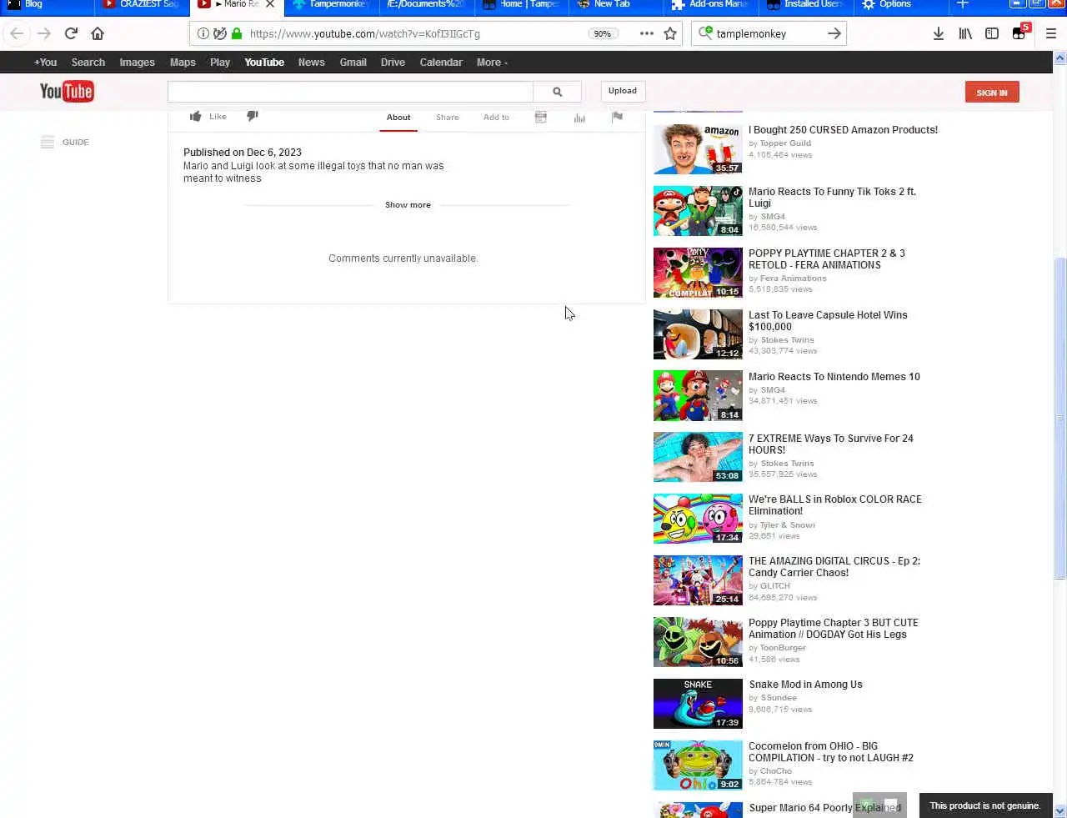Open a new browser tab
This screenshot has width=1067, height=818.
click(963, 4)
